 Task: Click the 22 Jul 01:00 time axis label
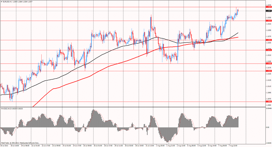click(x=36, y=146)
